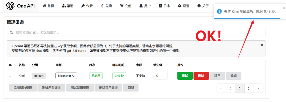Click 删除禁用渠道 button
The height and width of the screenshot is (102, 286).
(x=108, y=88)
